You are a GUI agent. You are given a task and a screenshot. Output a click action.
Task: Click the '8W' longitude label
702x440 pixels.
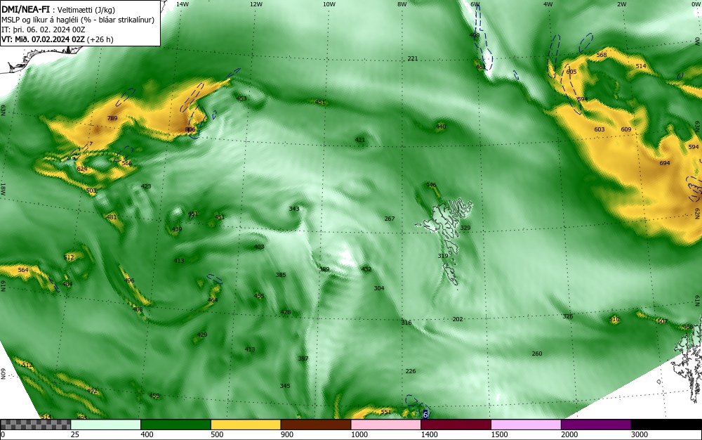402,4
